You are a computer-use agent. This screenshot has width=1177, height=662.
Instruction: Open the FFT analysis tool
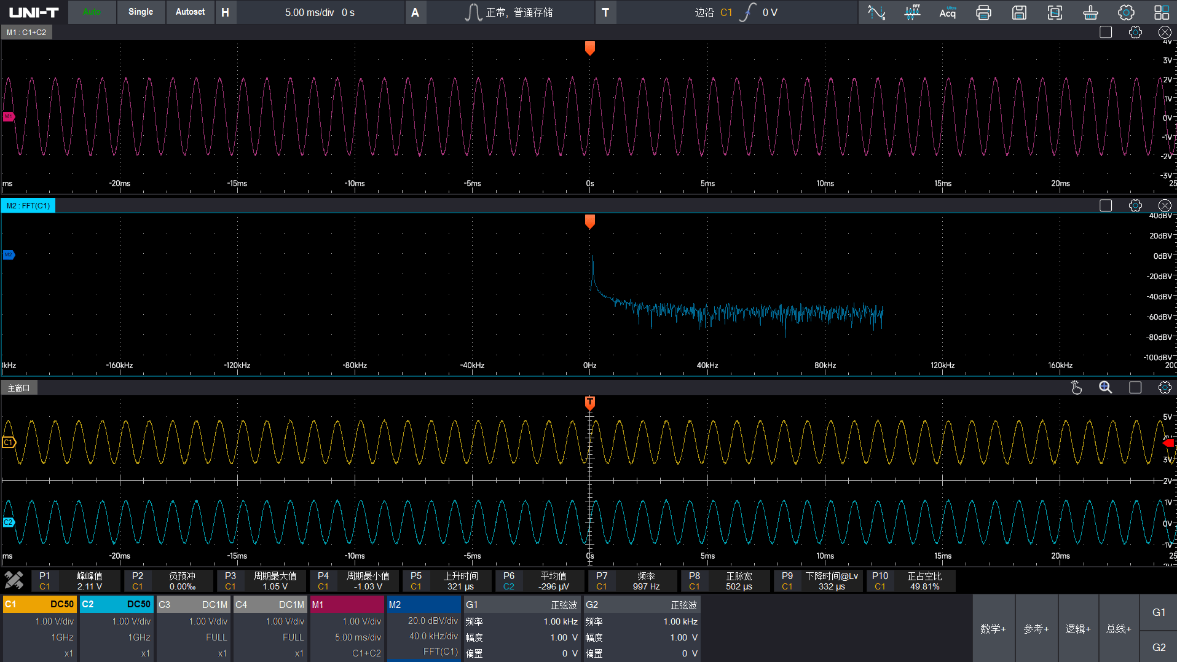point(912,12)
